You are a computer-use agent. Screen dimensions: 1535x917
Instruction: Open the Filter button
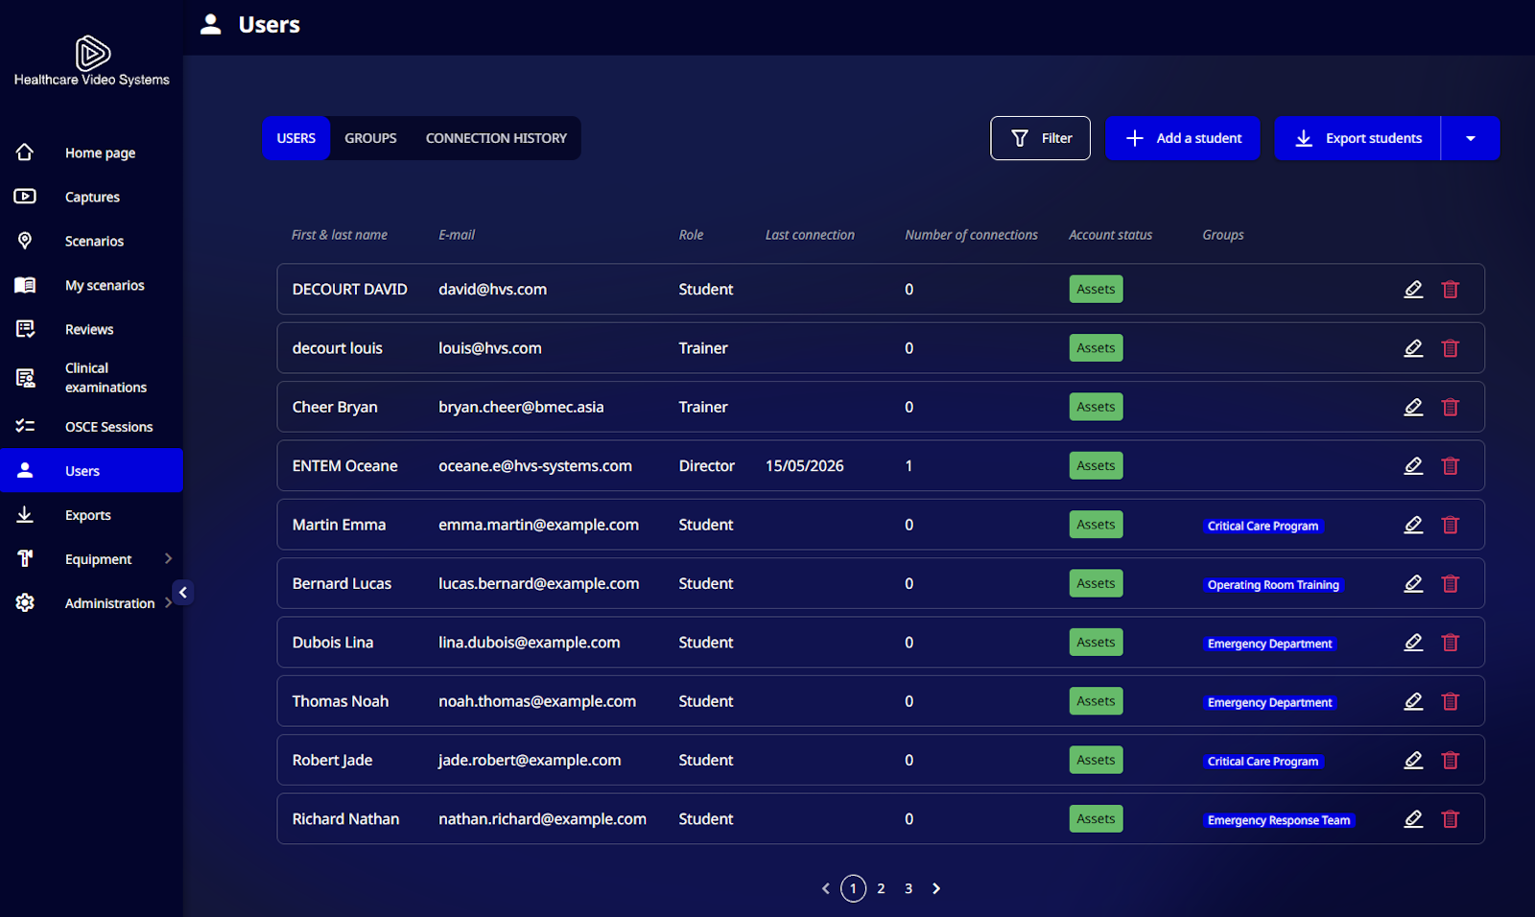1040,138
